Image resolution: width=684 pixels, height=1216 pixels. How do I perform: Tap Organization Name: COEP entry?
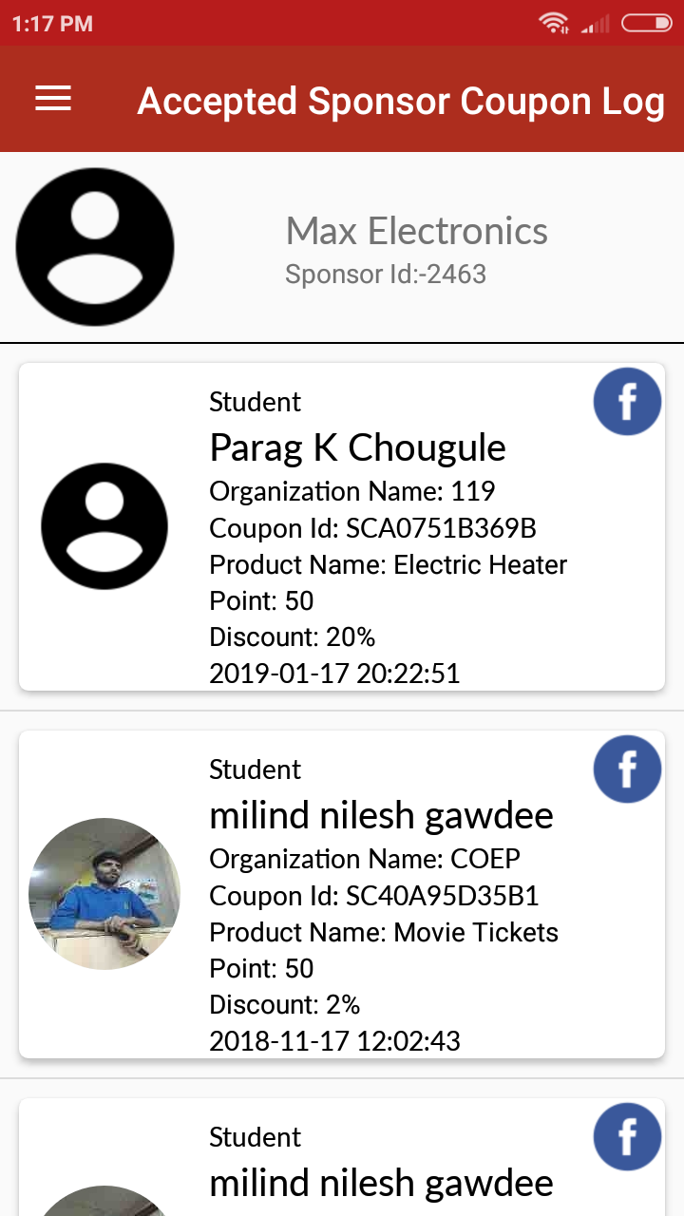click(365, 860)
